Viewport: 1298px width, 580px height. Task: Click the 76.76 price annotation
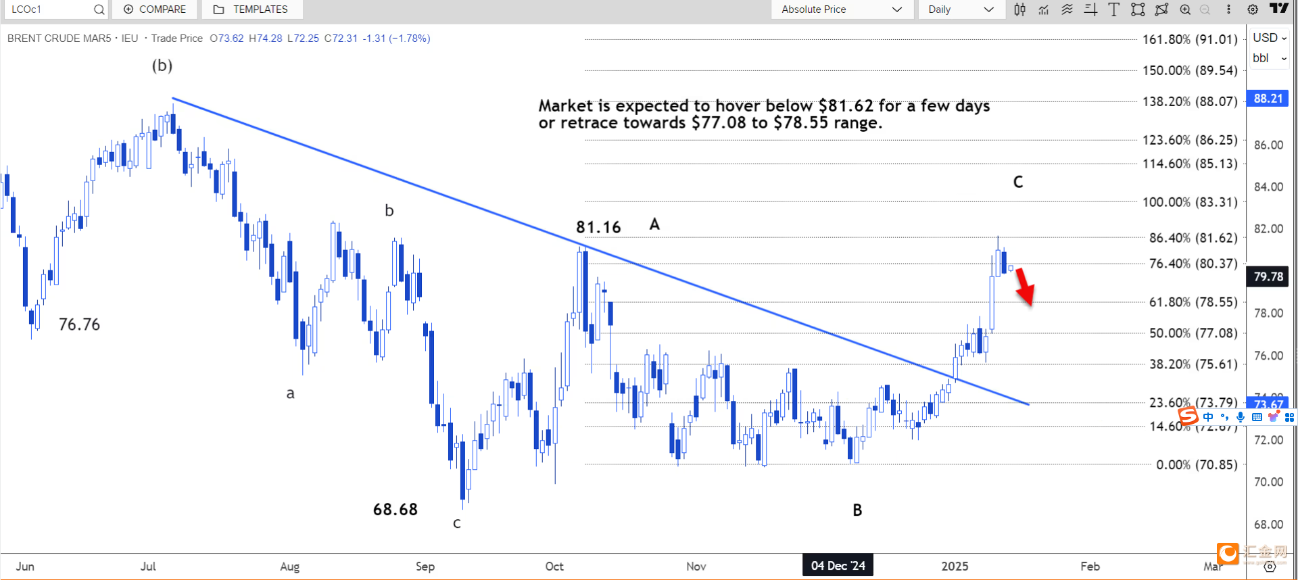tap(79, 324)
